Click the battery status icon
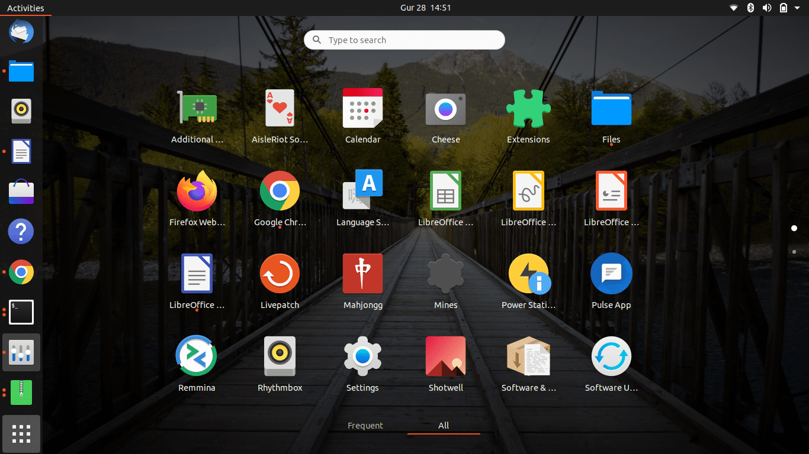Viewport: 809px width, 454px height. click(784, 8)
